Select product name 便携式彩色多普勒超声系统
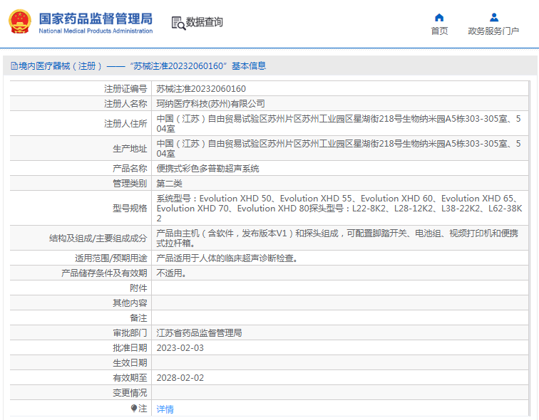The height and width of the screenshot is (420, 539). [207, 169]
